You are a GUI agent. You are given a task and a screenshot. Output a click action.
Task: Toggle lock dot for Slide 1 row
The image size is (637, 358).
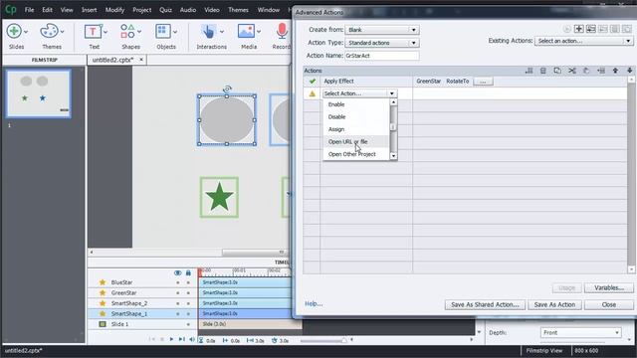click(188, 325)
